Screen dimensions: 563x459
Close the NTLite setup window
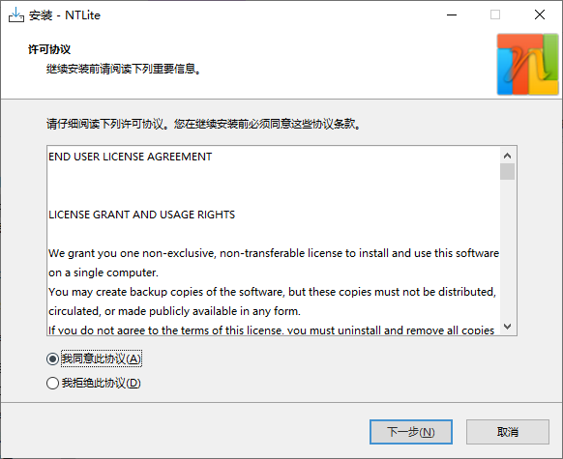(x=540, y=15)
